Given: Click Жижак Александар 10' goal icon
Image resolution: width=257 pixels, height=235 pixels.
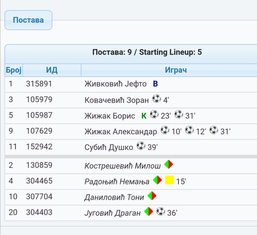Looking at the screenshot, I should (165, 130).
